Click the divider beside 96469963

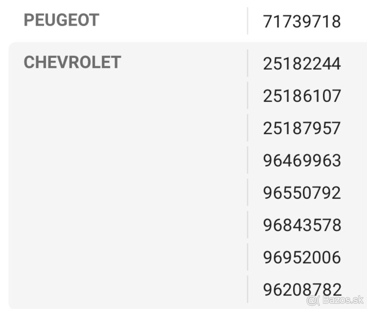(247, 160)
